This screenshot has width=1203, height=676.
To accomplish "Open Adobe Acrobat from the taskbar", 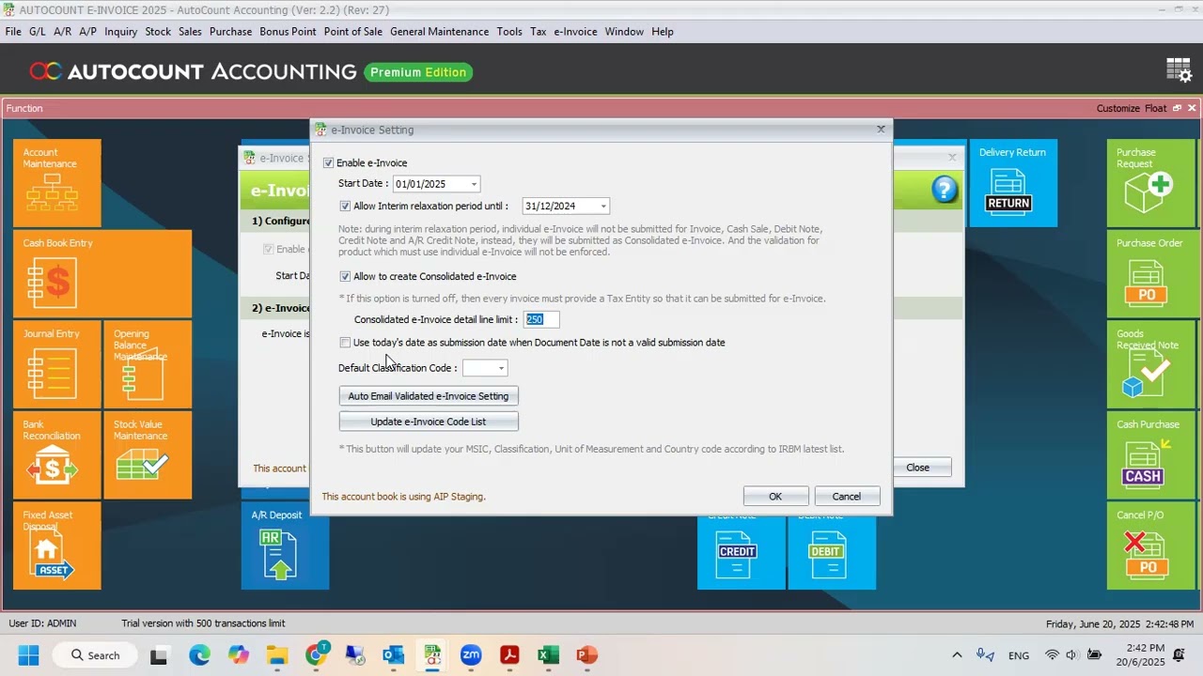I will 509,655.
